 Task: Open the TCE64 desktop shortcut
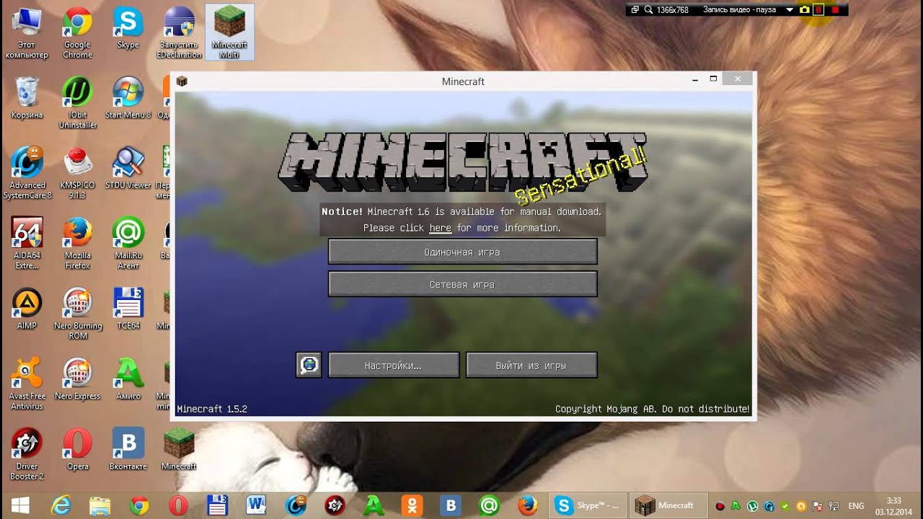(128, 309)
